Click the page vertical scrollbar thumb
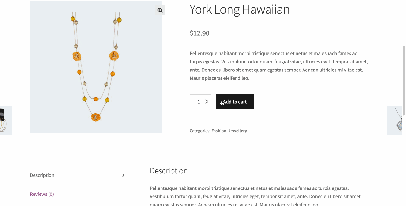The width and height of the screenshot is (406, 206). click(404, 80)
